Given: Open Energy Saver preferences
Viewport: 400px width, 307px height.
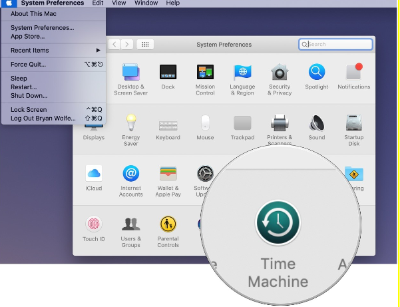Looking at the screenshot, I should 131,130.
